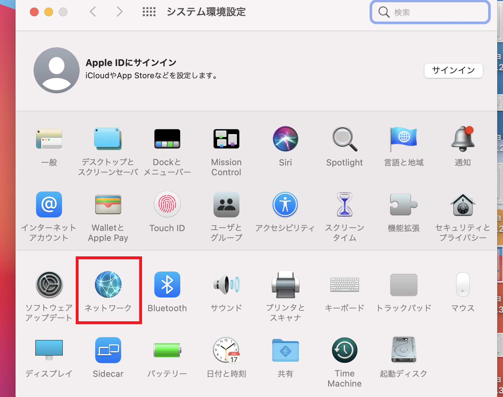Open ソフトウェアアップデート preferences
This screenshot has height=397, width=503.
49,285
